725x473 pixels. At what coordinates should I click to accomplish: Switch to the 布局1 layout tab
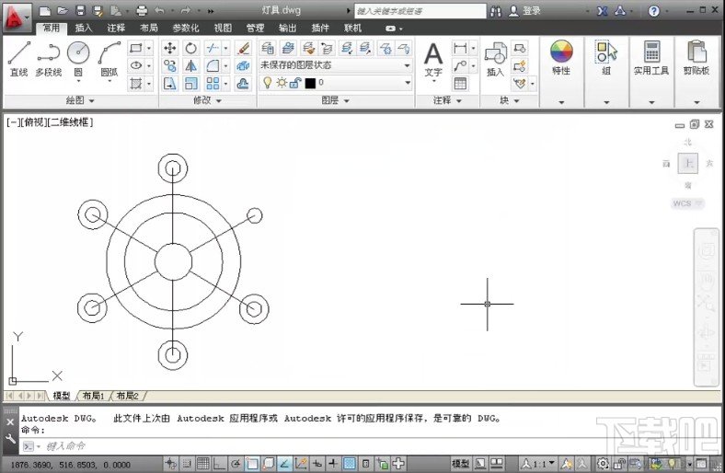(94, 396)
